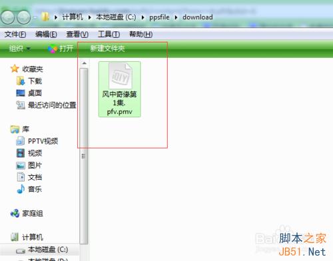Expand the arrow before 计算机 in address bar
The image size is (333, 261).
tap(56, 17)
